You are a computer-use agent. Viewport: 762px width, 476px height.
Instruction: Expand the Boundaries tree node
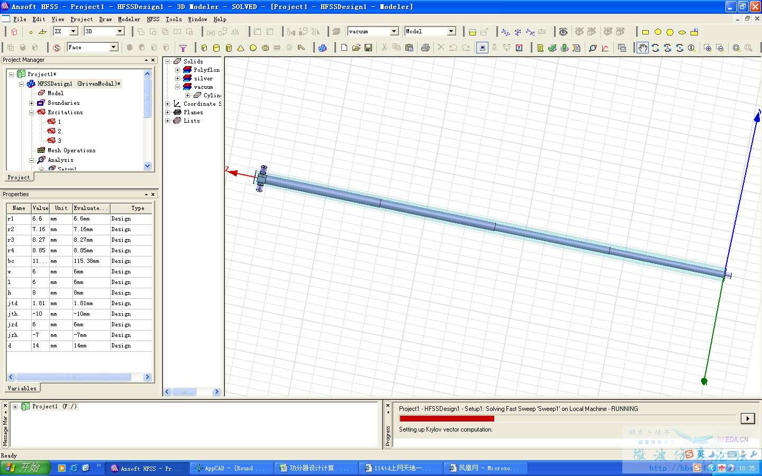pyautogui.click(x=31, y=103)
